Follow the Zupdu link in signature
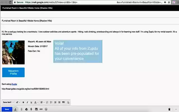The width and height of the screenshot is (179, 112). pyautogui.click(x=14, y=84)
